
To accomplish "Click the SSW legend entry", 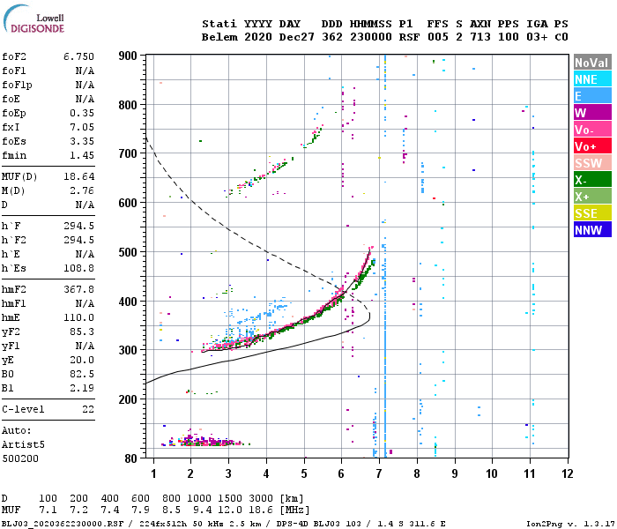I will pyautogui.click(x=592, y=163).
